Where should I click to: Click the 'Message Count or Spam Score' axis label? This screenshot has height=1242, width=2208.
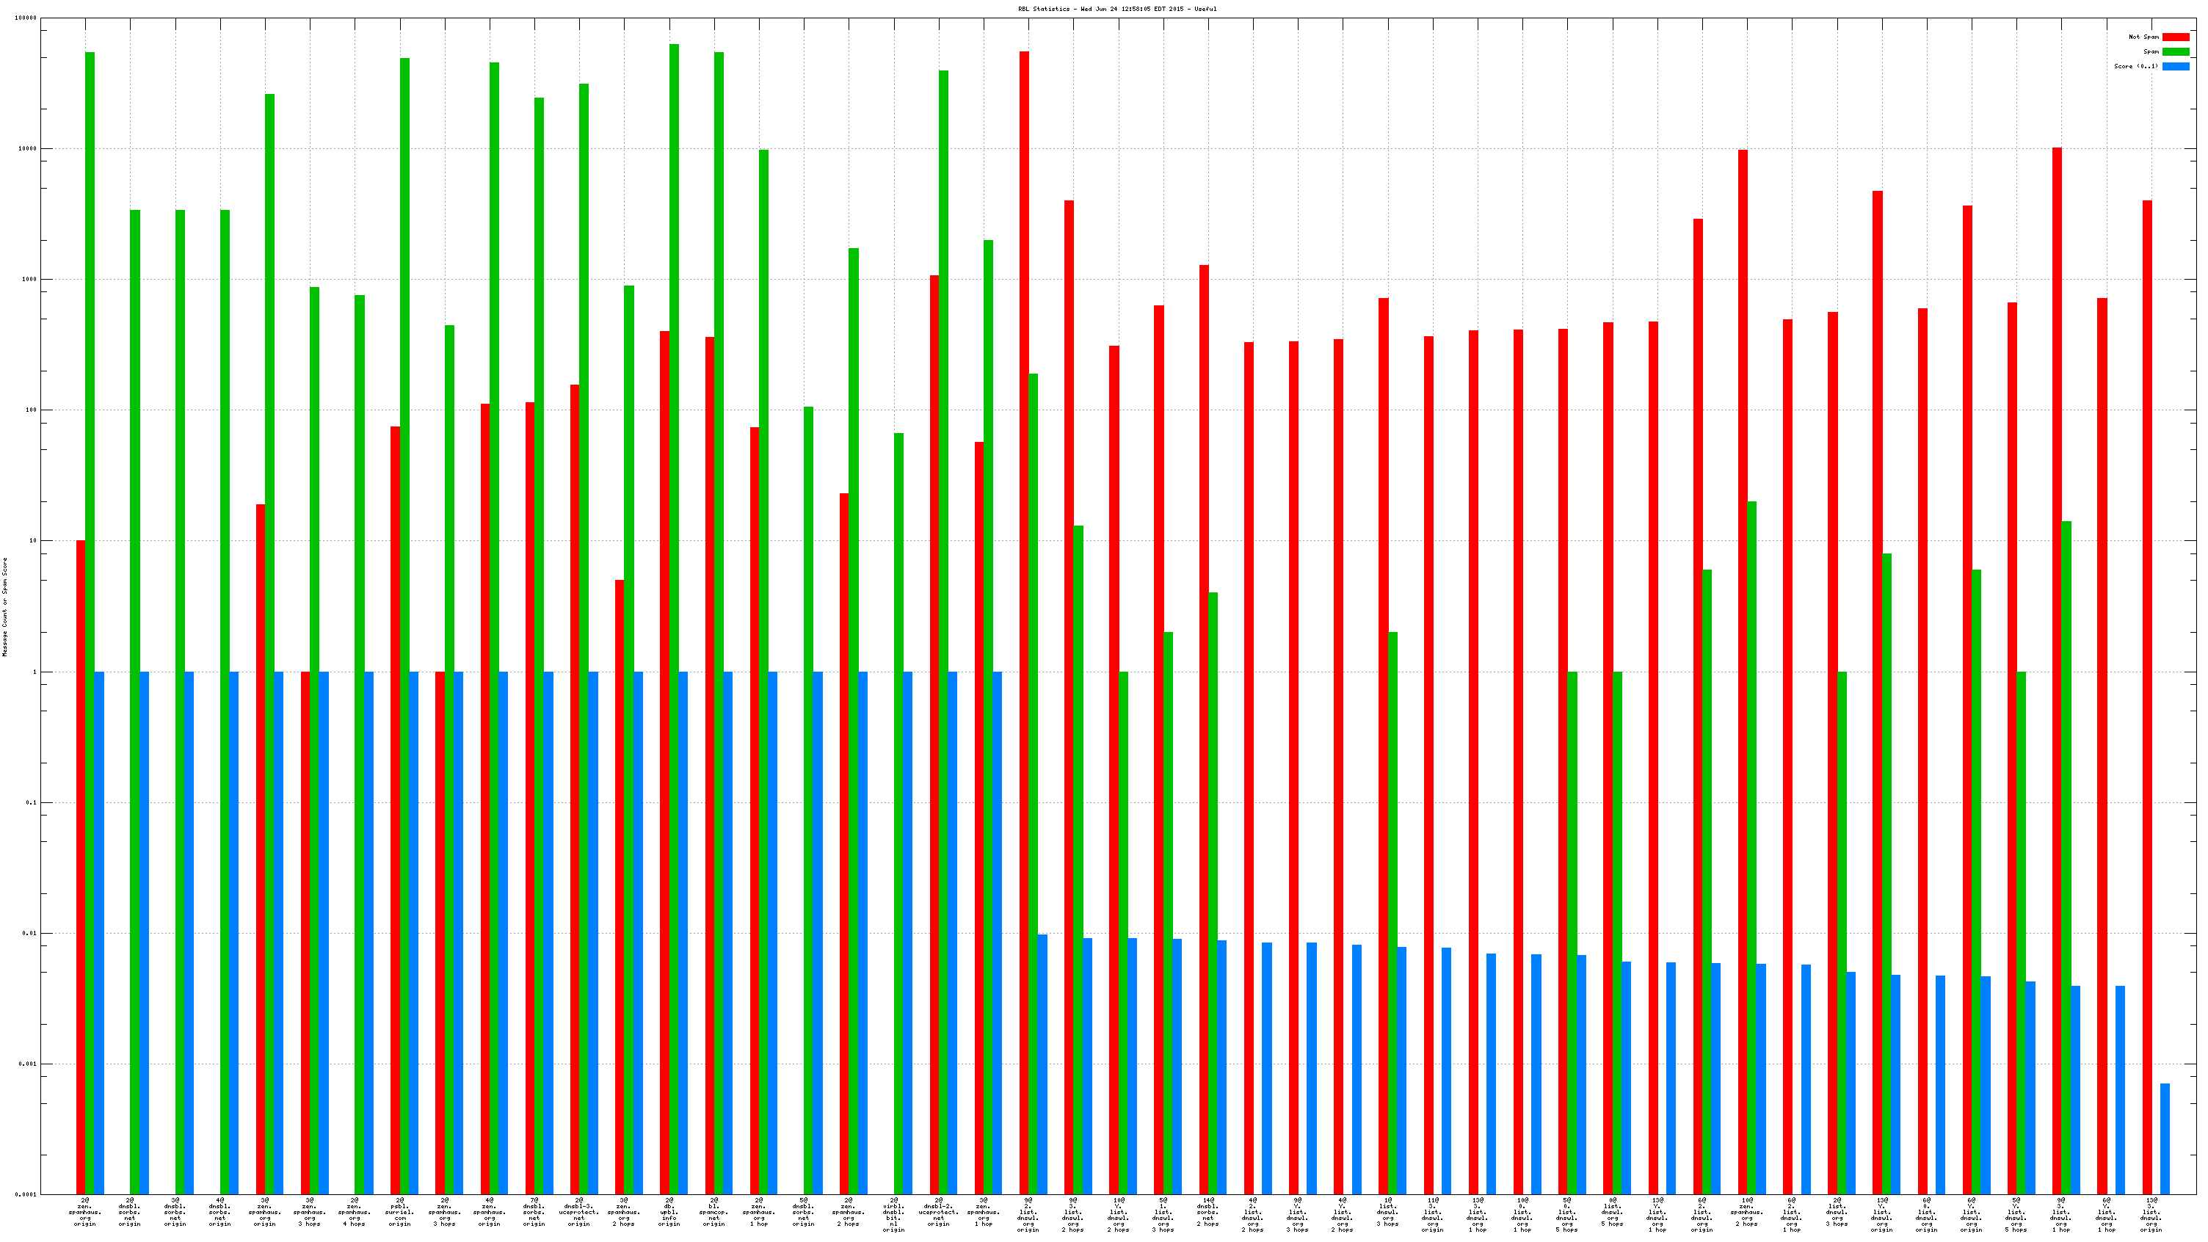4,607
